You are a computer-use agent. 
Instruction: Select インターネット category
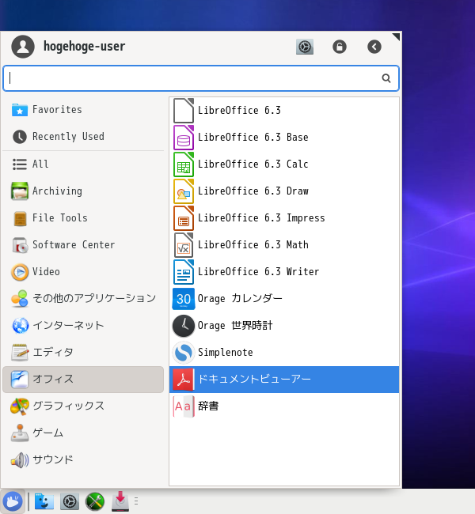pos(83,326)
